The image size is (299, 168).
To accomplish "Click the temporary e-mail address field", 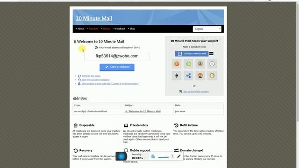I will pyautogui.click(x=117, y=56).
